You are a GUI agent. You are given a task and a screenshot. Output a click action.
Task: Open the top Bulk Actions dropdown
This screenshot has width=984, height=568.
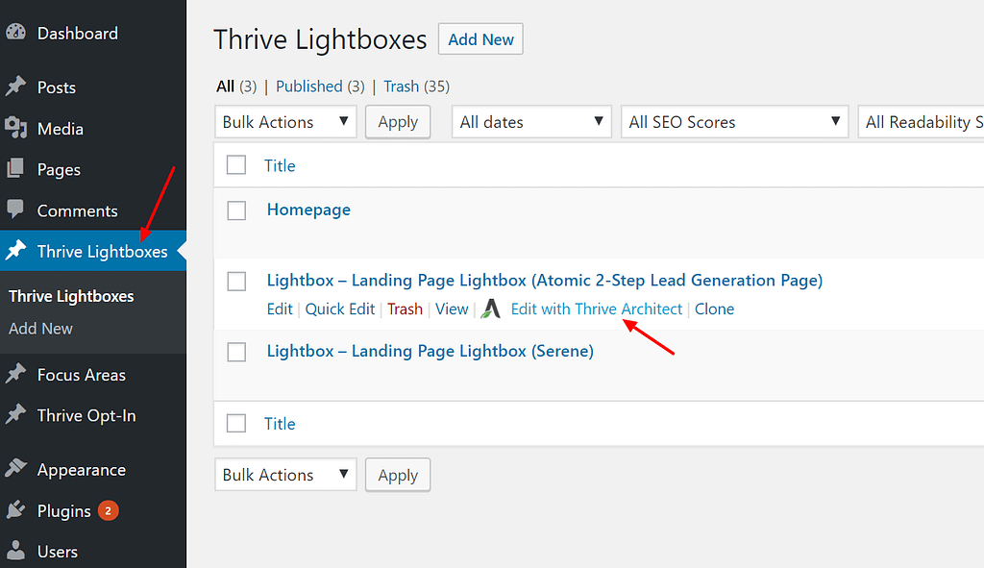(x=285, y=122)
